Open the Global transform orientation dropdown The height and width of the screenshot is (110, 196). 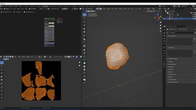point(139,9)
